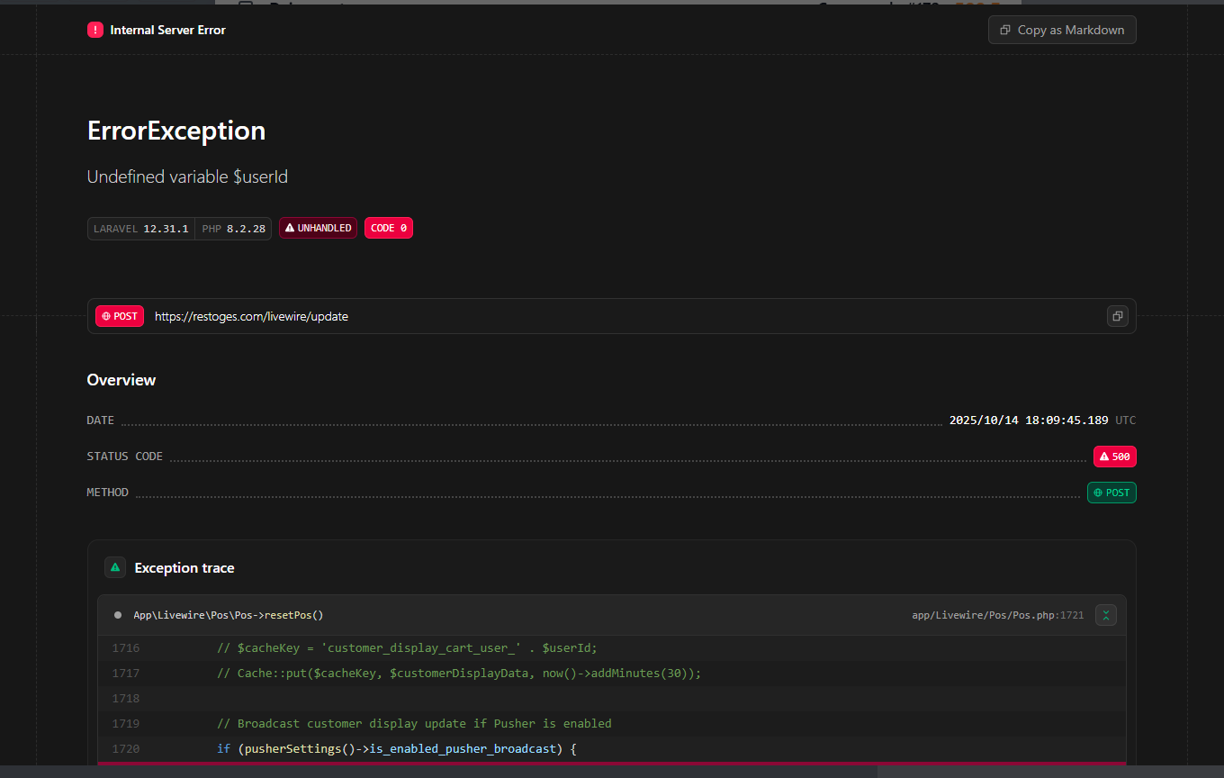The width and height of the screenshot is (1224, 778).
Task: Click the Internal Server Error title text
Action: point(167,30)
